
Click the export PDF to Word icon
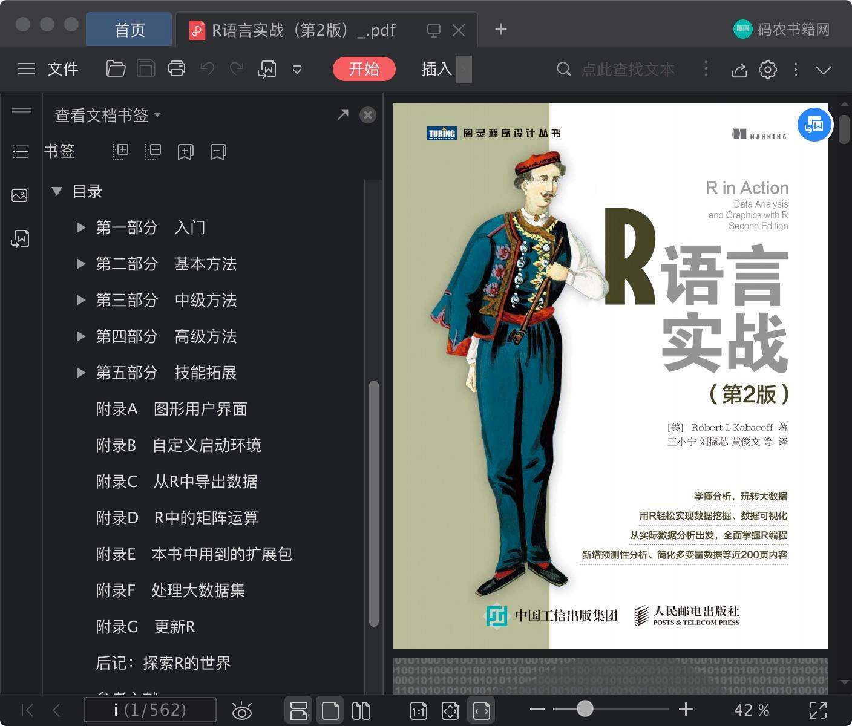[267, 70]
